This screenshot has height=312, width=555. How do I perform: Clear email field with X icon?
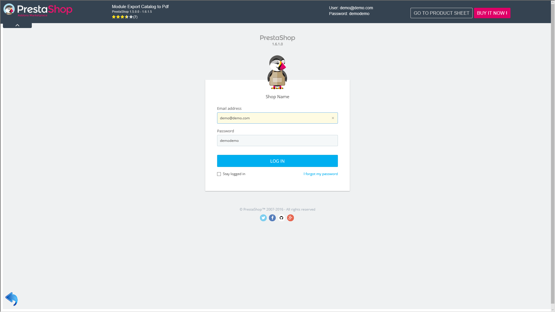[x=333, y=118]
